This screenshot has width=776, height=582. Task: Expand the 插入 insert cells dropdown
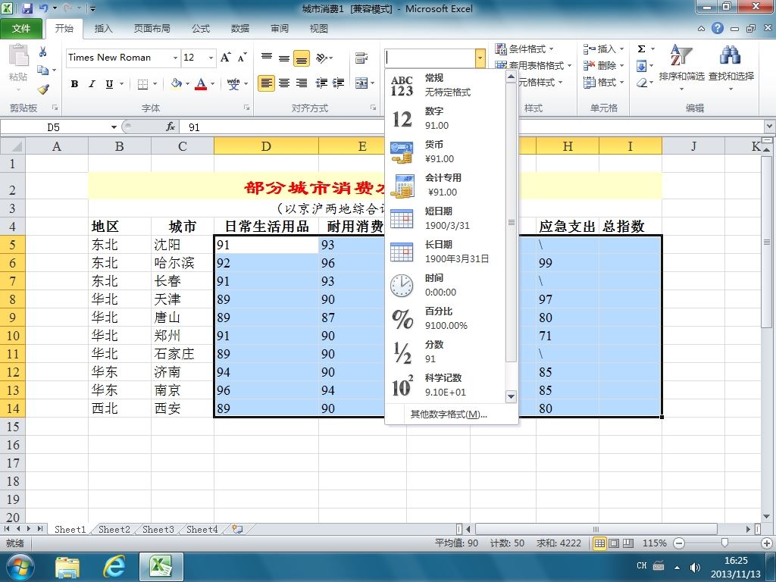(x=621, y=49)
